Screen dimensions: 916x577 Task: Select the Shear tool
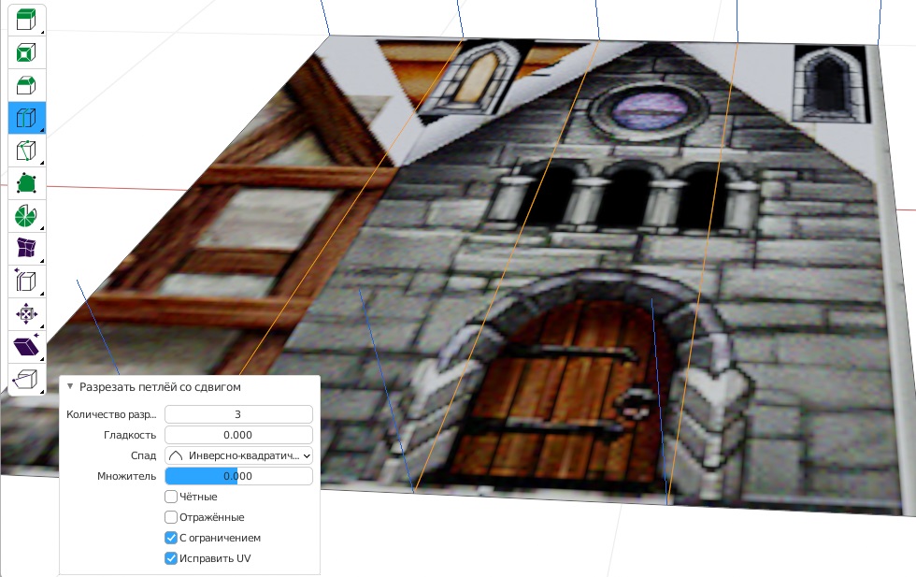pos(26,347)
